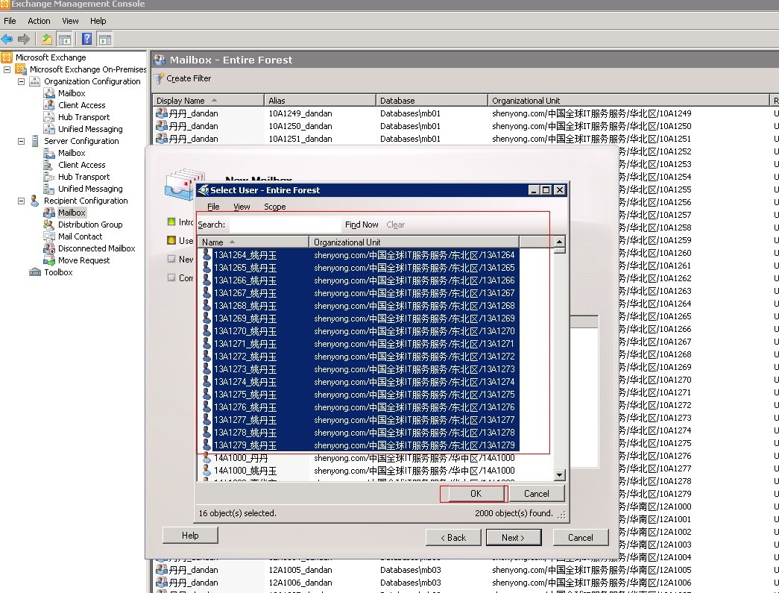Click scroll up arrow in user list
The width and height of the screenshot is (779, 593).
point(559,242)
